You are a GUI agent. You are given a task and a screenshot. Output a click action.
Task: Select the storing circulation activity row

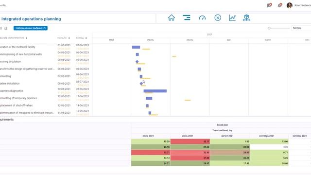coord(46,62)
